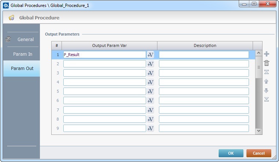279x162 pixels.
Task: Add a new output parameter row
Action: pyautogui.click(x=266, y=54)
